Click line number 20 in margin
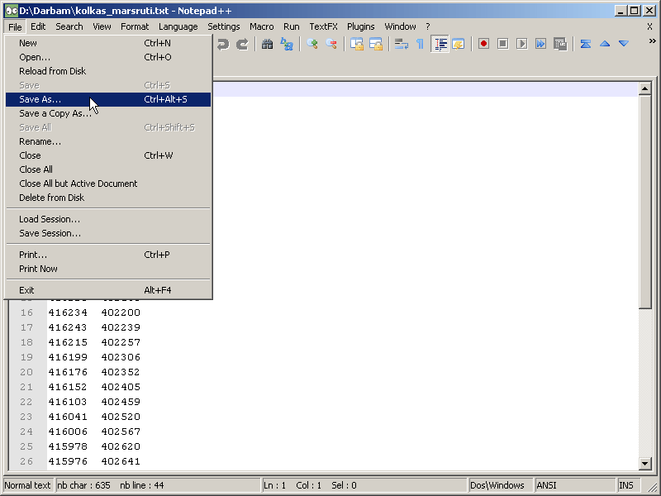This screenshot has width=661, height=496. [x=26, y=372]
